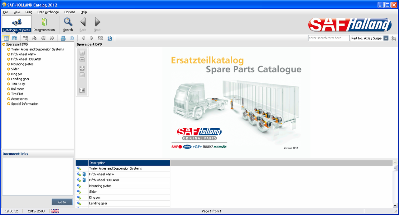399x215 pixels.
Task: Click the double up-arrow level icon
Action: tap(34, 38)
